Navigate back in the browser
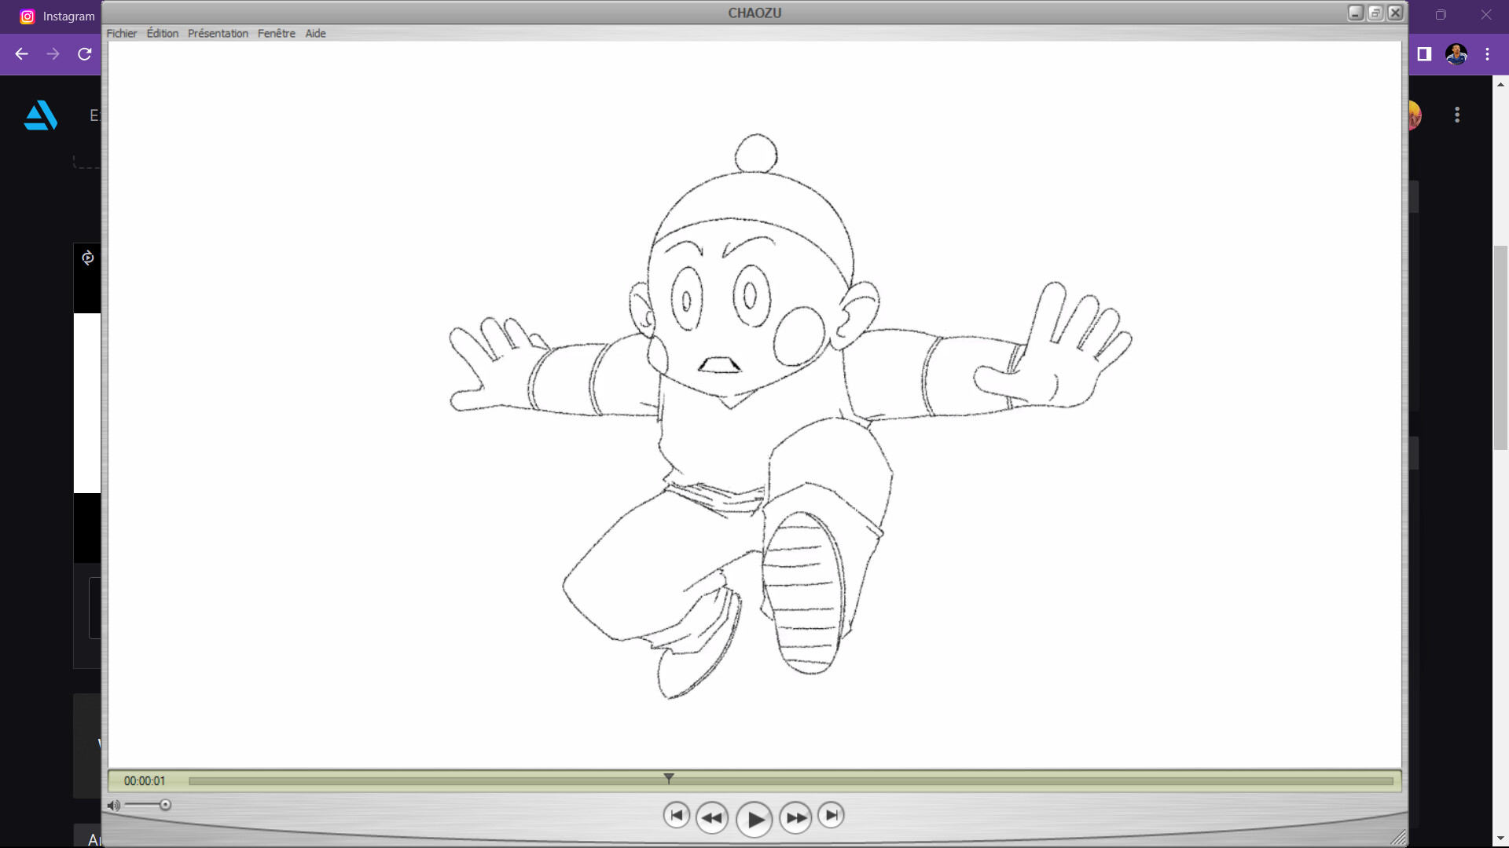The image size is (1509, 848). coord(20,54)
